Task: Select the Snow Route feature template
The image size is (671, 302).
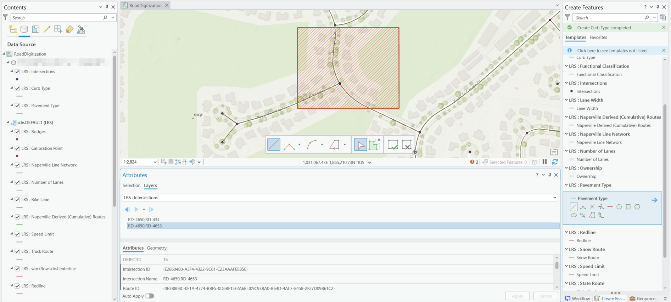Action: tap(587, 257)
